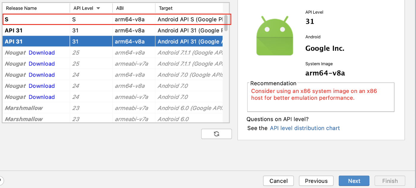
Task: Click arm64-v8a under System Image label
Action: click(x=325, y=73)
